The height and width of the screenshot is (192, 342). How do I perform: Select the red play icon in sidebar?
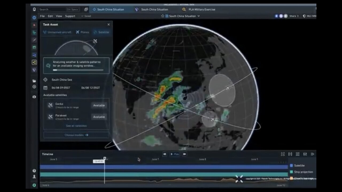tap(34, 25)
